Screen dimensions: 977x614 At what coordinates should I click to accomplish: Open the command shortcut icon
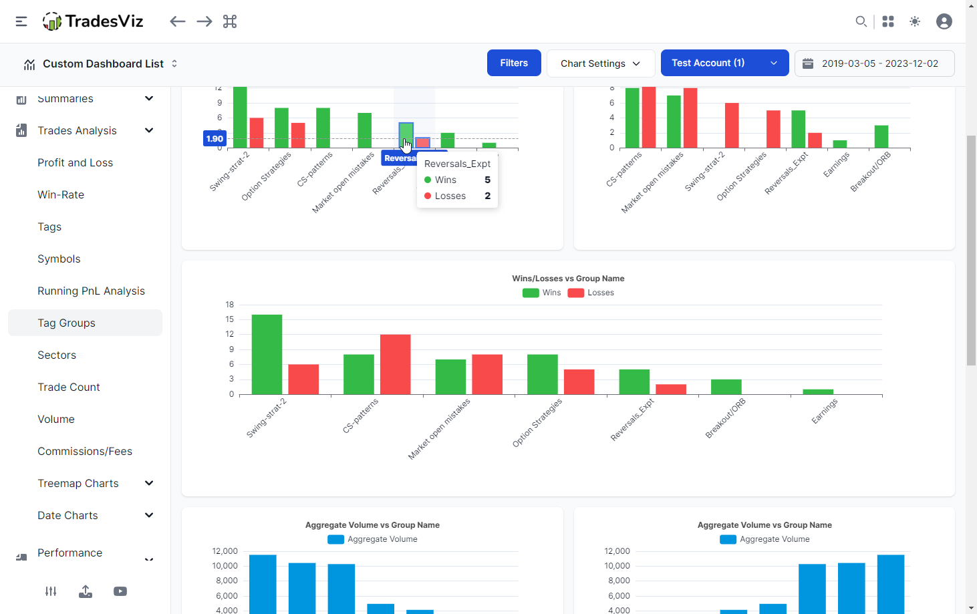(x=230, y=21)
